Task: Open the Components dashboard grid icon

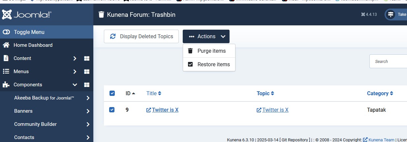Action: tap(87, 85)
